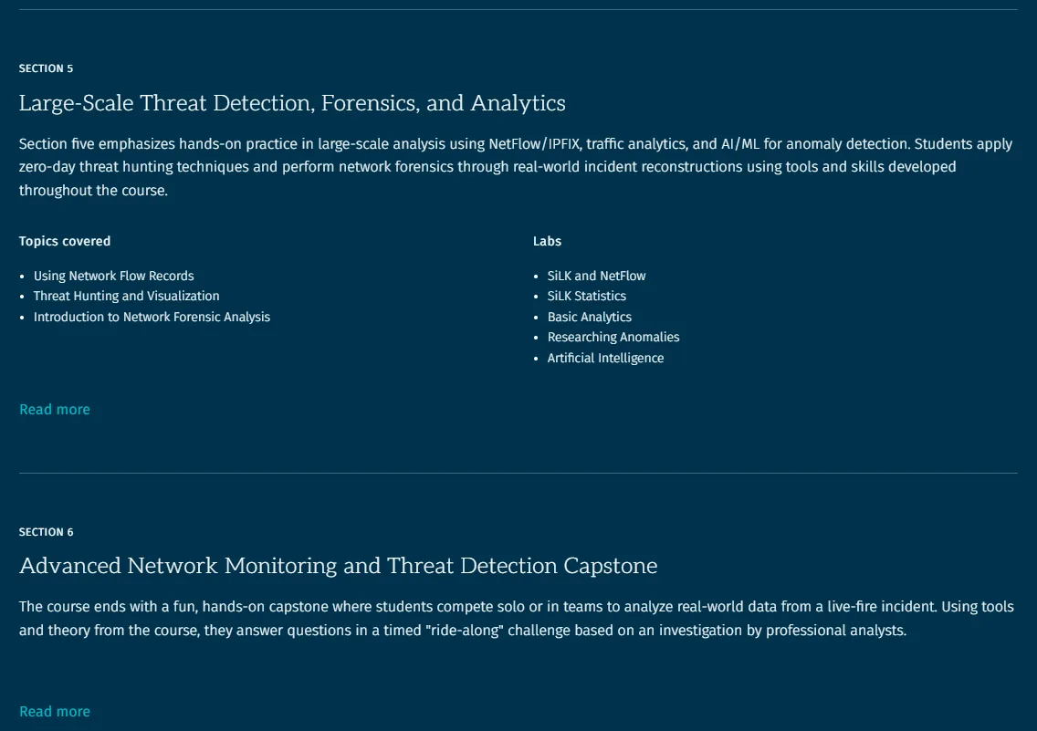Select Basic Analytics lab item
Screen dimensions: 1037x731
[x=590, y=318]
